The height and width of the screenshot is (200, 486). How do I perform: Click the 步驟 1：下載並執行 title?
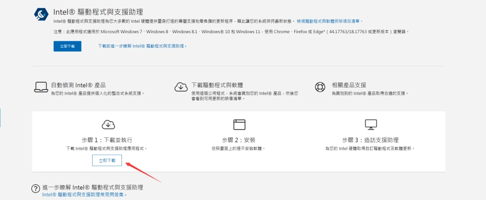pyautogui.click(x=107, y=140)
